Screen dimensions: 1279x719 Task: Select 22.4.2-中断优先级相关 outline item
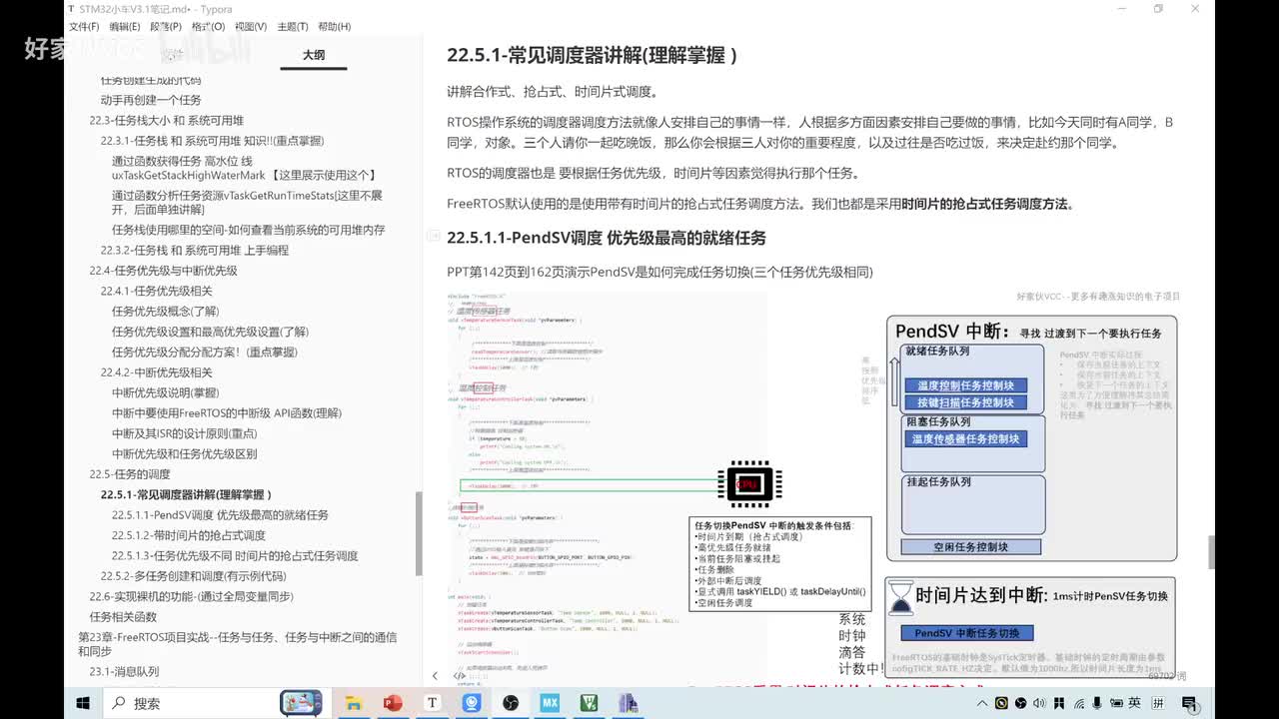[x=156, y=372]
